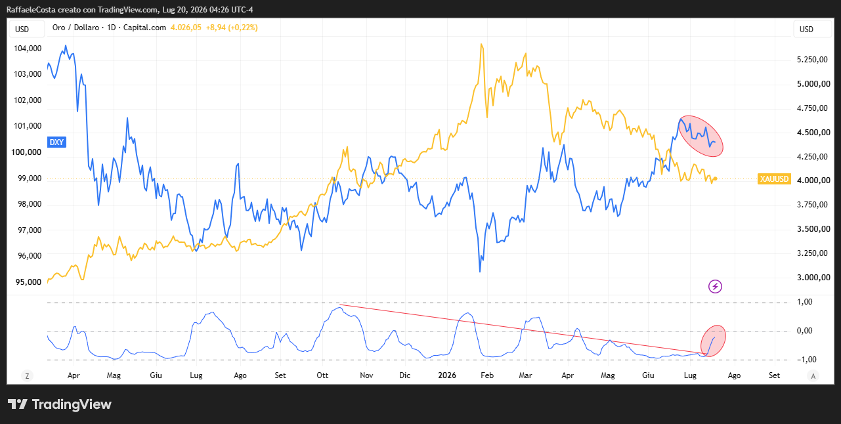Click the 104,000 level on left price scale

[28, 49]
